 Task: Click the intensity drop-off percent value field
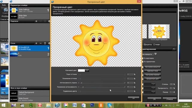(x=130, y=87)
